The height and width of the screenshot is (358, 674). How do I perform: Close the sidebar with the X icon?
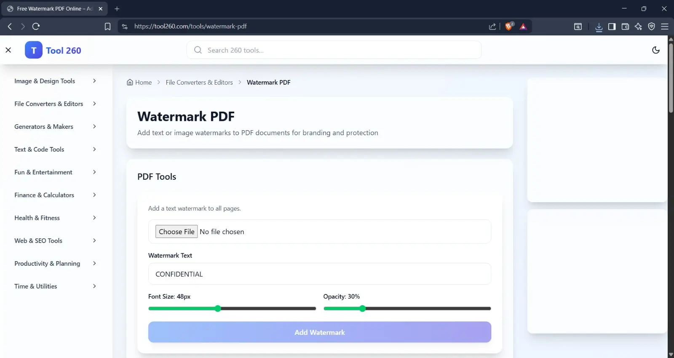pos(8,50)
